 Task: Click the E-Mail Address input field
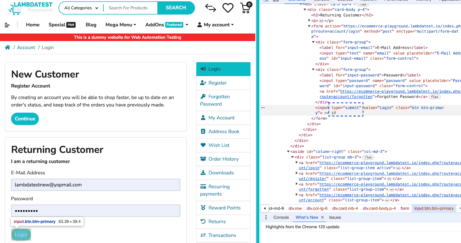point(96,185)
